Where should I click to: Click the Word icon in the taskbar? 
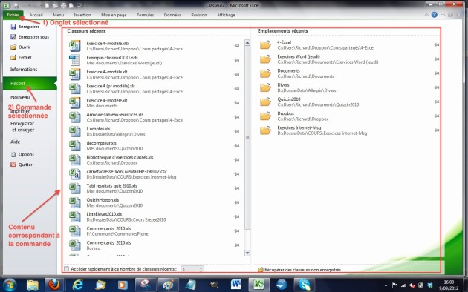235,285
